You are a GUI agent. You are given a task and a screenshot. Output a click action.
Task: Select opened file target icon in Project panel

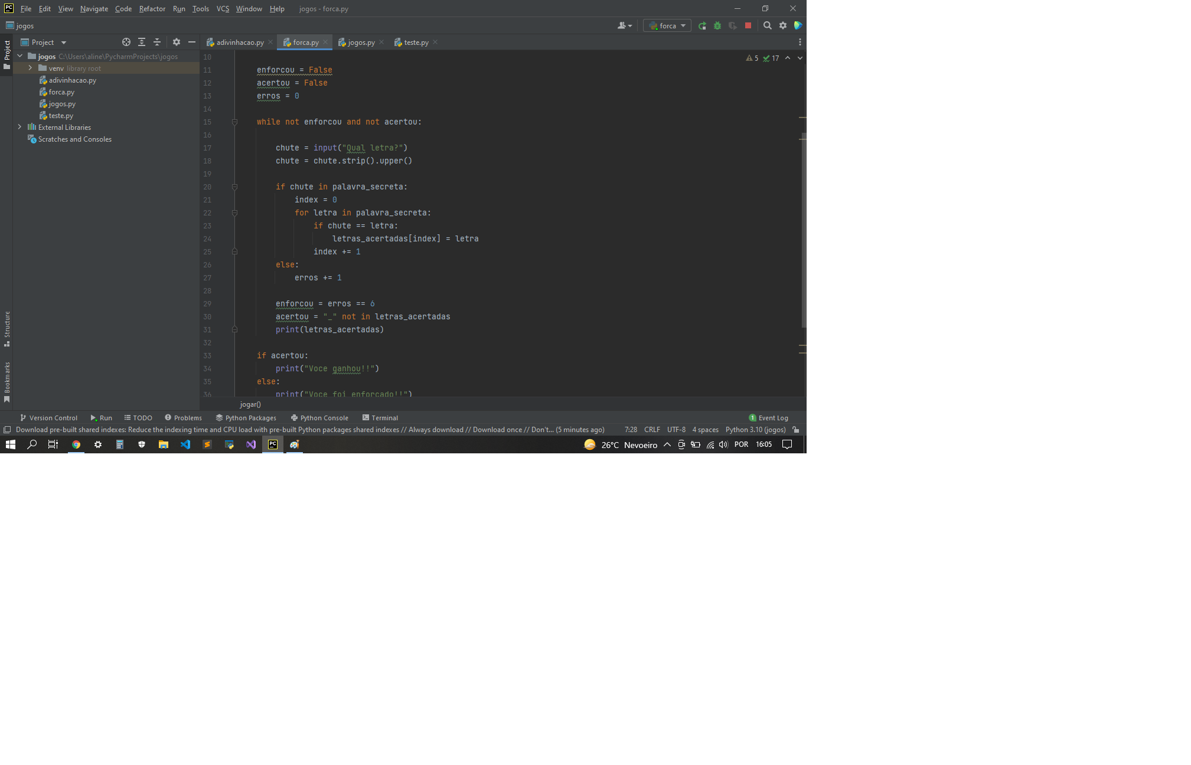pos(126,42)
